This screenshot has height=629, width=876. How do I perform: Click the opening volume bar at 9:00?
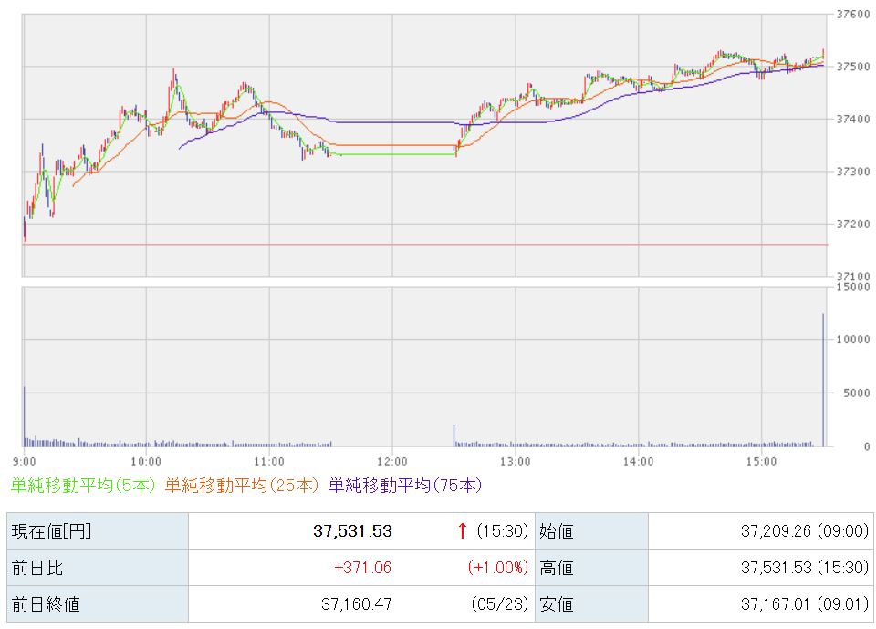(24, 416)
